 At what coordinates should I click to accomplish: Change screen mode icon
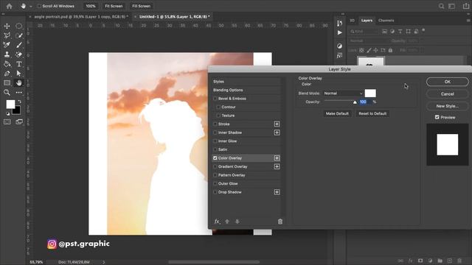[19, 121]
